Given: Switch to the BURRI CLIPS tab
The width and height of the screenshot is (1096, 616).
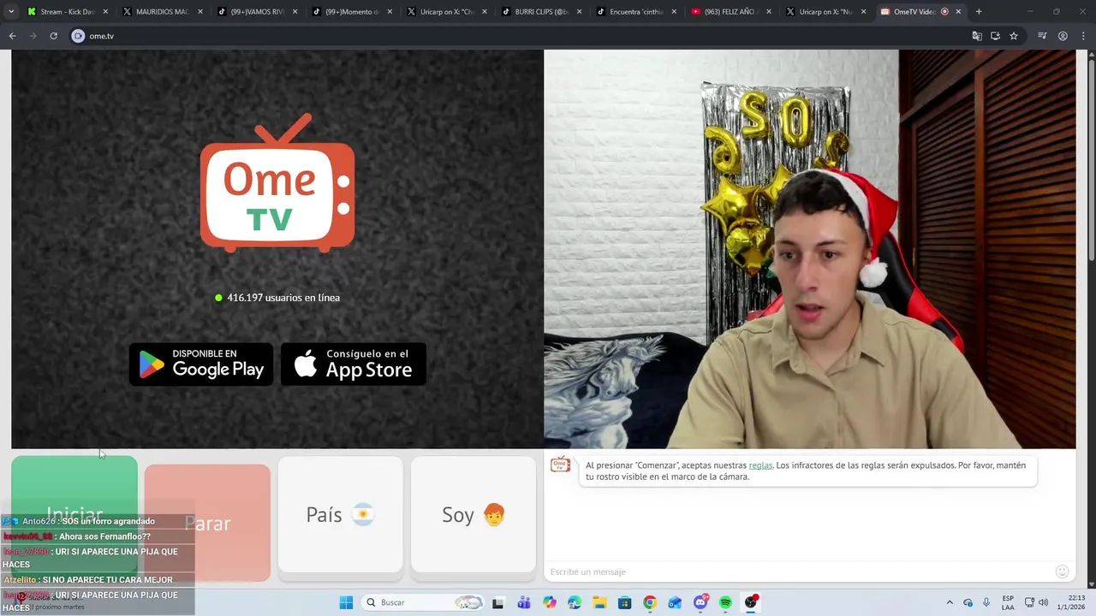Looking at the screenshot, I should [541, 12].
